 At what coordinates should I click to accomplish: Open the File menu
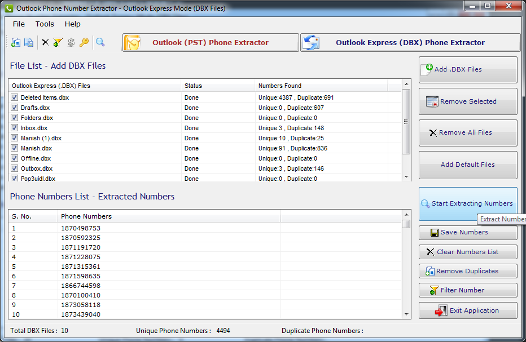click(x=19, y=24)
